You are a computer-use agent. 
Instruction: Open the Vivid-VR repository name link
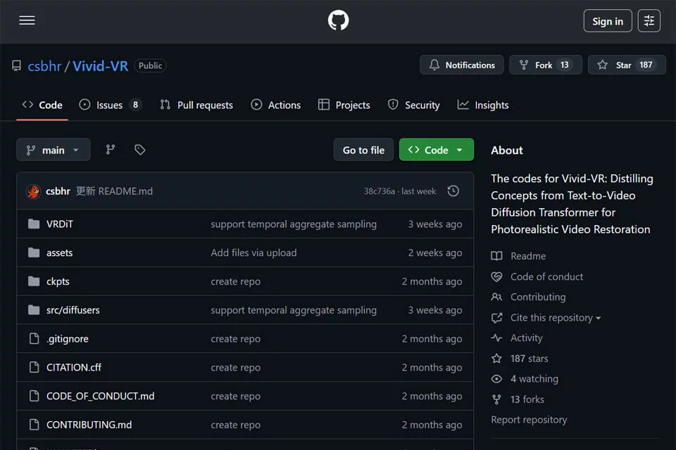click(100, 66)
